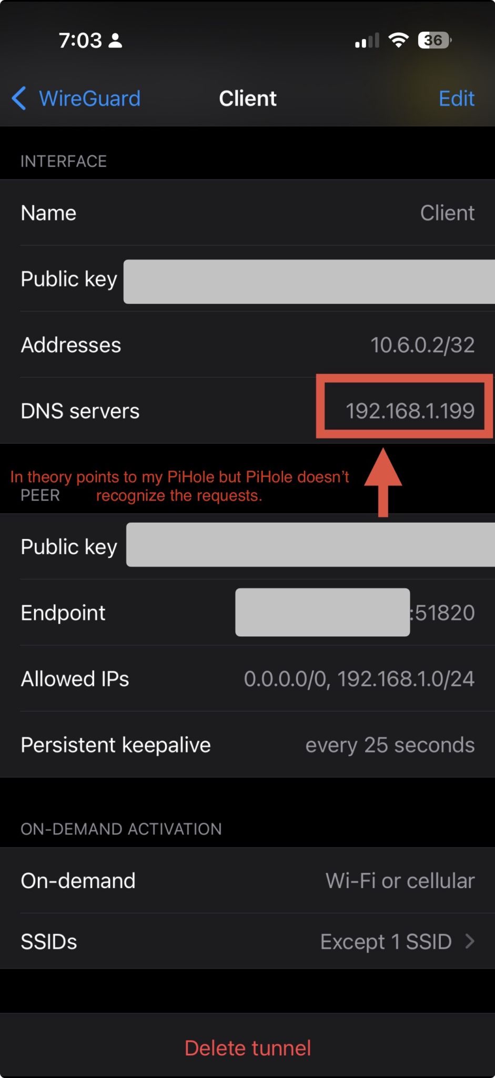Tap the cellular signal bars icon
Image resolution: width=495 pixels, height=1078 pixels.
(367, 41)
